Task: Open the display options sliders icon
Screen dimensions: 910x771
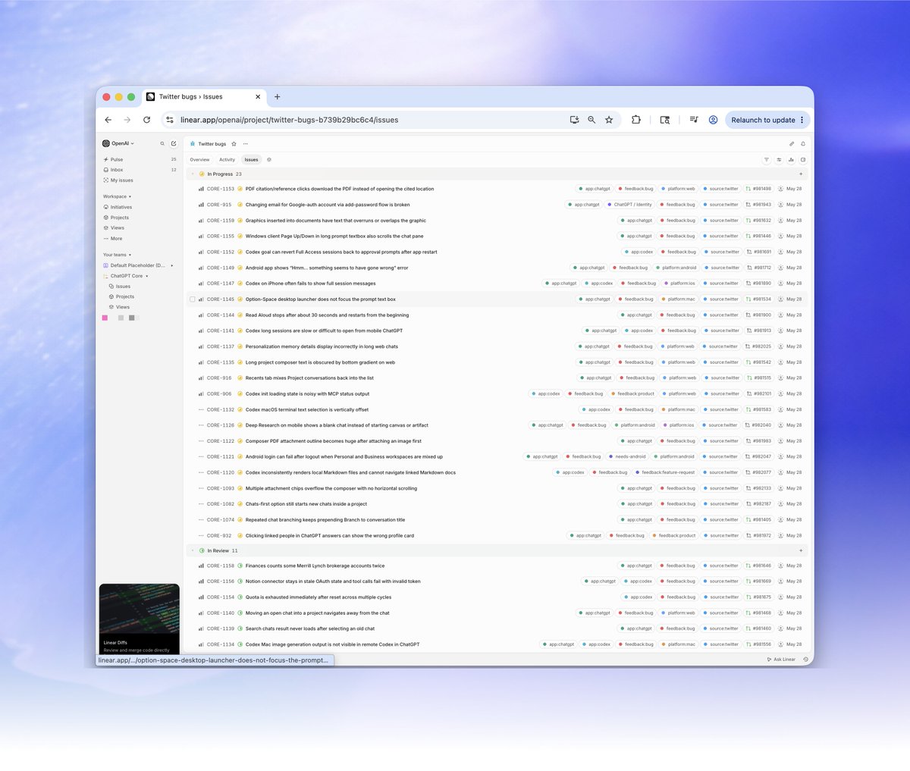Action: tap(779, 160)
